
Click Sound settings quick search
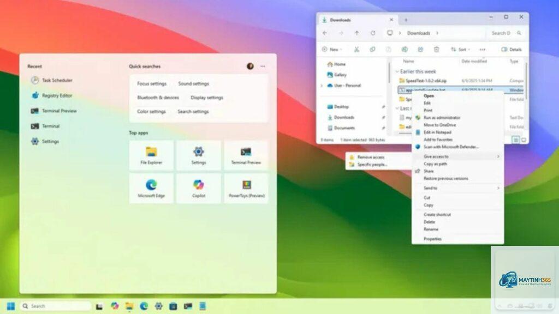point(194,83)
